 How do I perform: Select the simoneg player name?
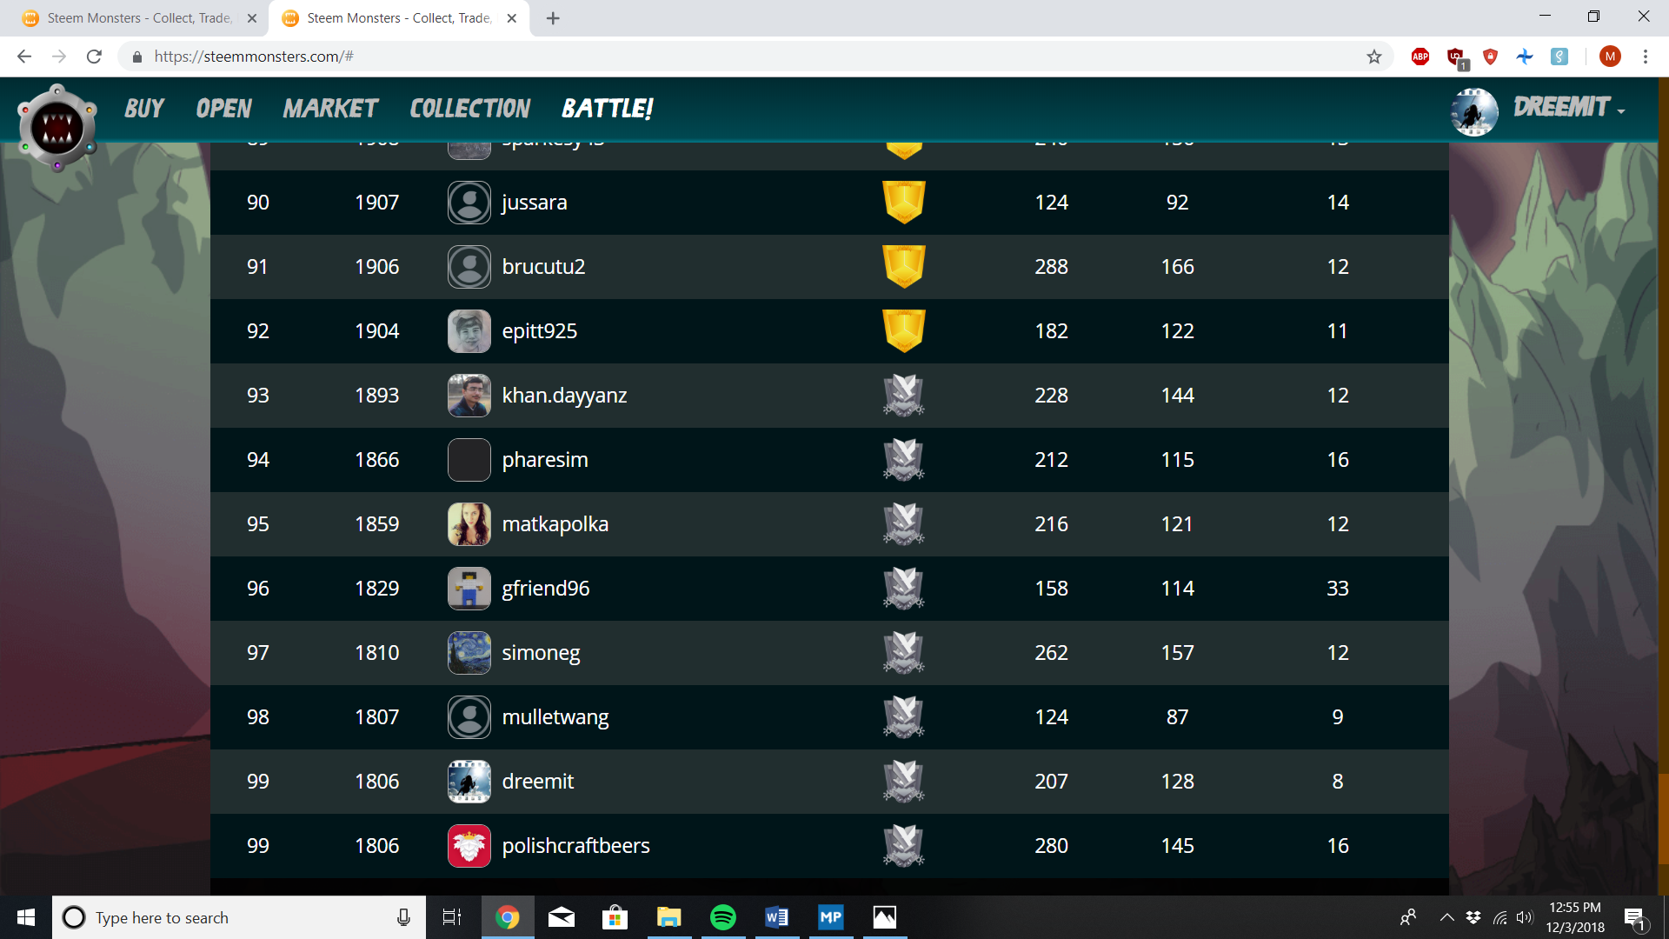(x=541, y=653)
